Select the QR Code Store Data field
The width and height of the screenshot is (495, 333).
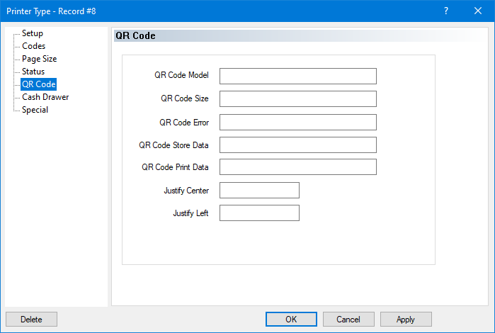[297, 145]
